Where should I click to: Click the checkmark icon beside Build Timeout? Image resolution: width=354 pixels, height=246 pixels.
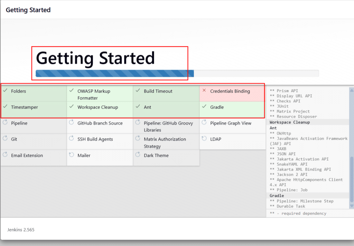pyautogui.click(x=138, y=91)
